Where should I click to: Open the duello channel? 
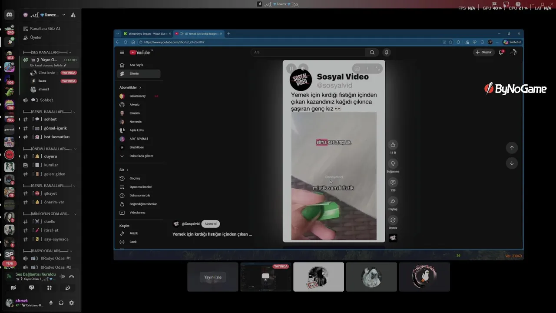click(x=50, y=222)
